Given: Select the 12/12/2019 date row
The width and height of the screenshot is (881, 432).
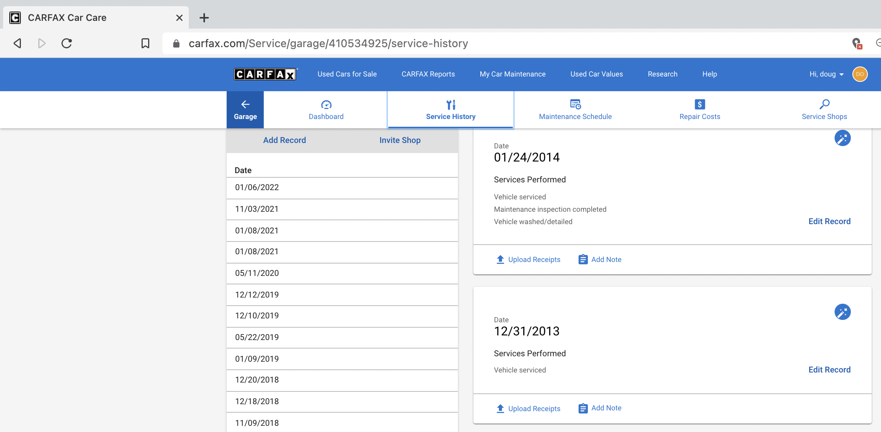Looking at the screenshot, I should coord(342,295).
